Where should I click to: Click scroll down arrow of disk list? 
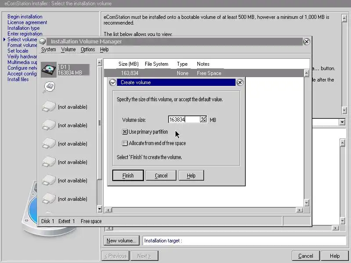pyautogui.click(x=100, y=210)
